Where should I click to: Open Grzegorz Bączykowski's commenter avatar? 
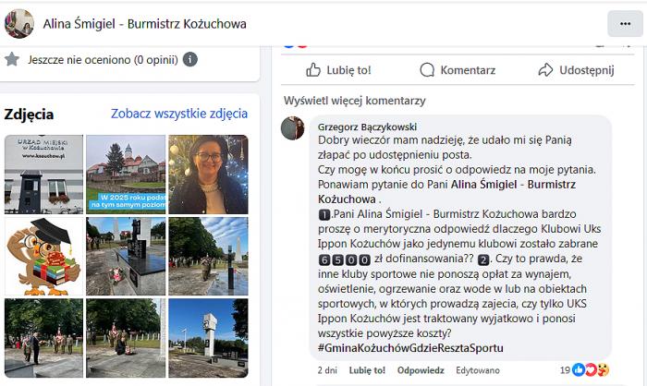tap(293, 128)
